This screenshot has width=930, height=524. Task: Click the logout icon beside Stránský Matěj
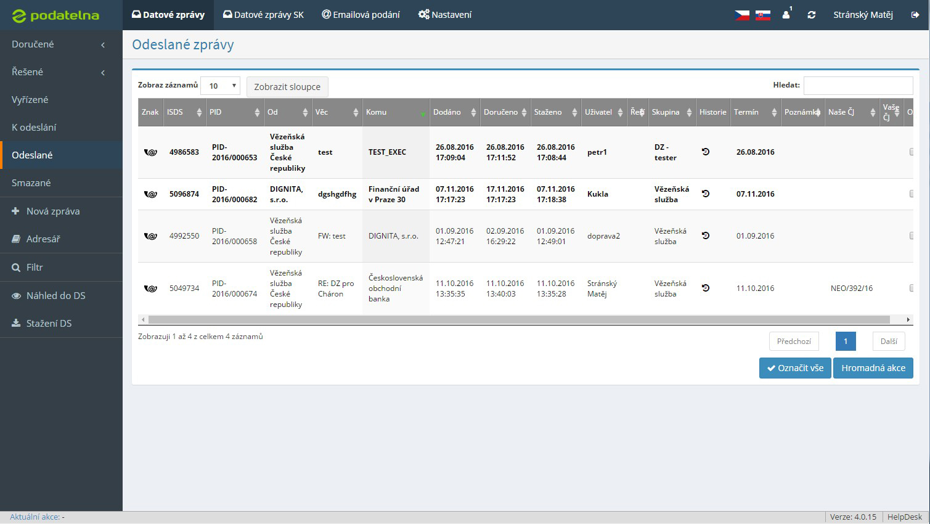click(x=915, y=15)
